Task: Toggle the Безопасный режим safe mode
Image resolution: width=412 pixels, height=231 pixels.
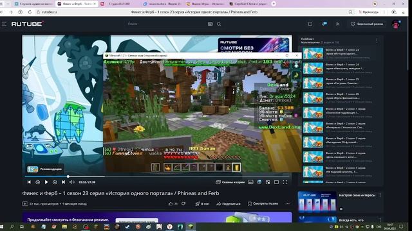Action: [x=367, y=24]
